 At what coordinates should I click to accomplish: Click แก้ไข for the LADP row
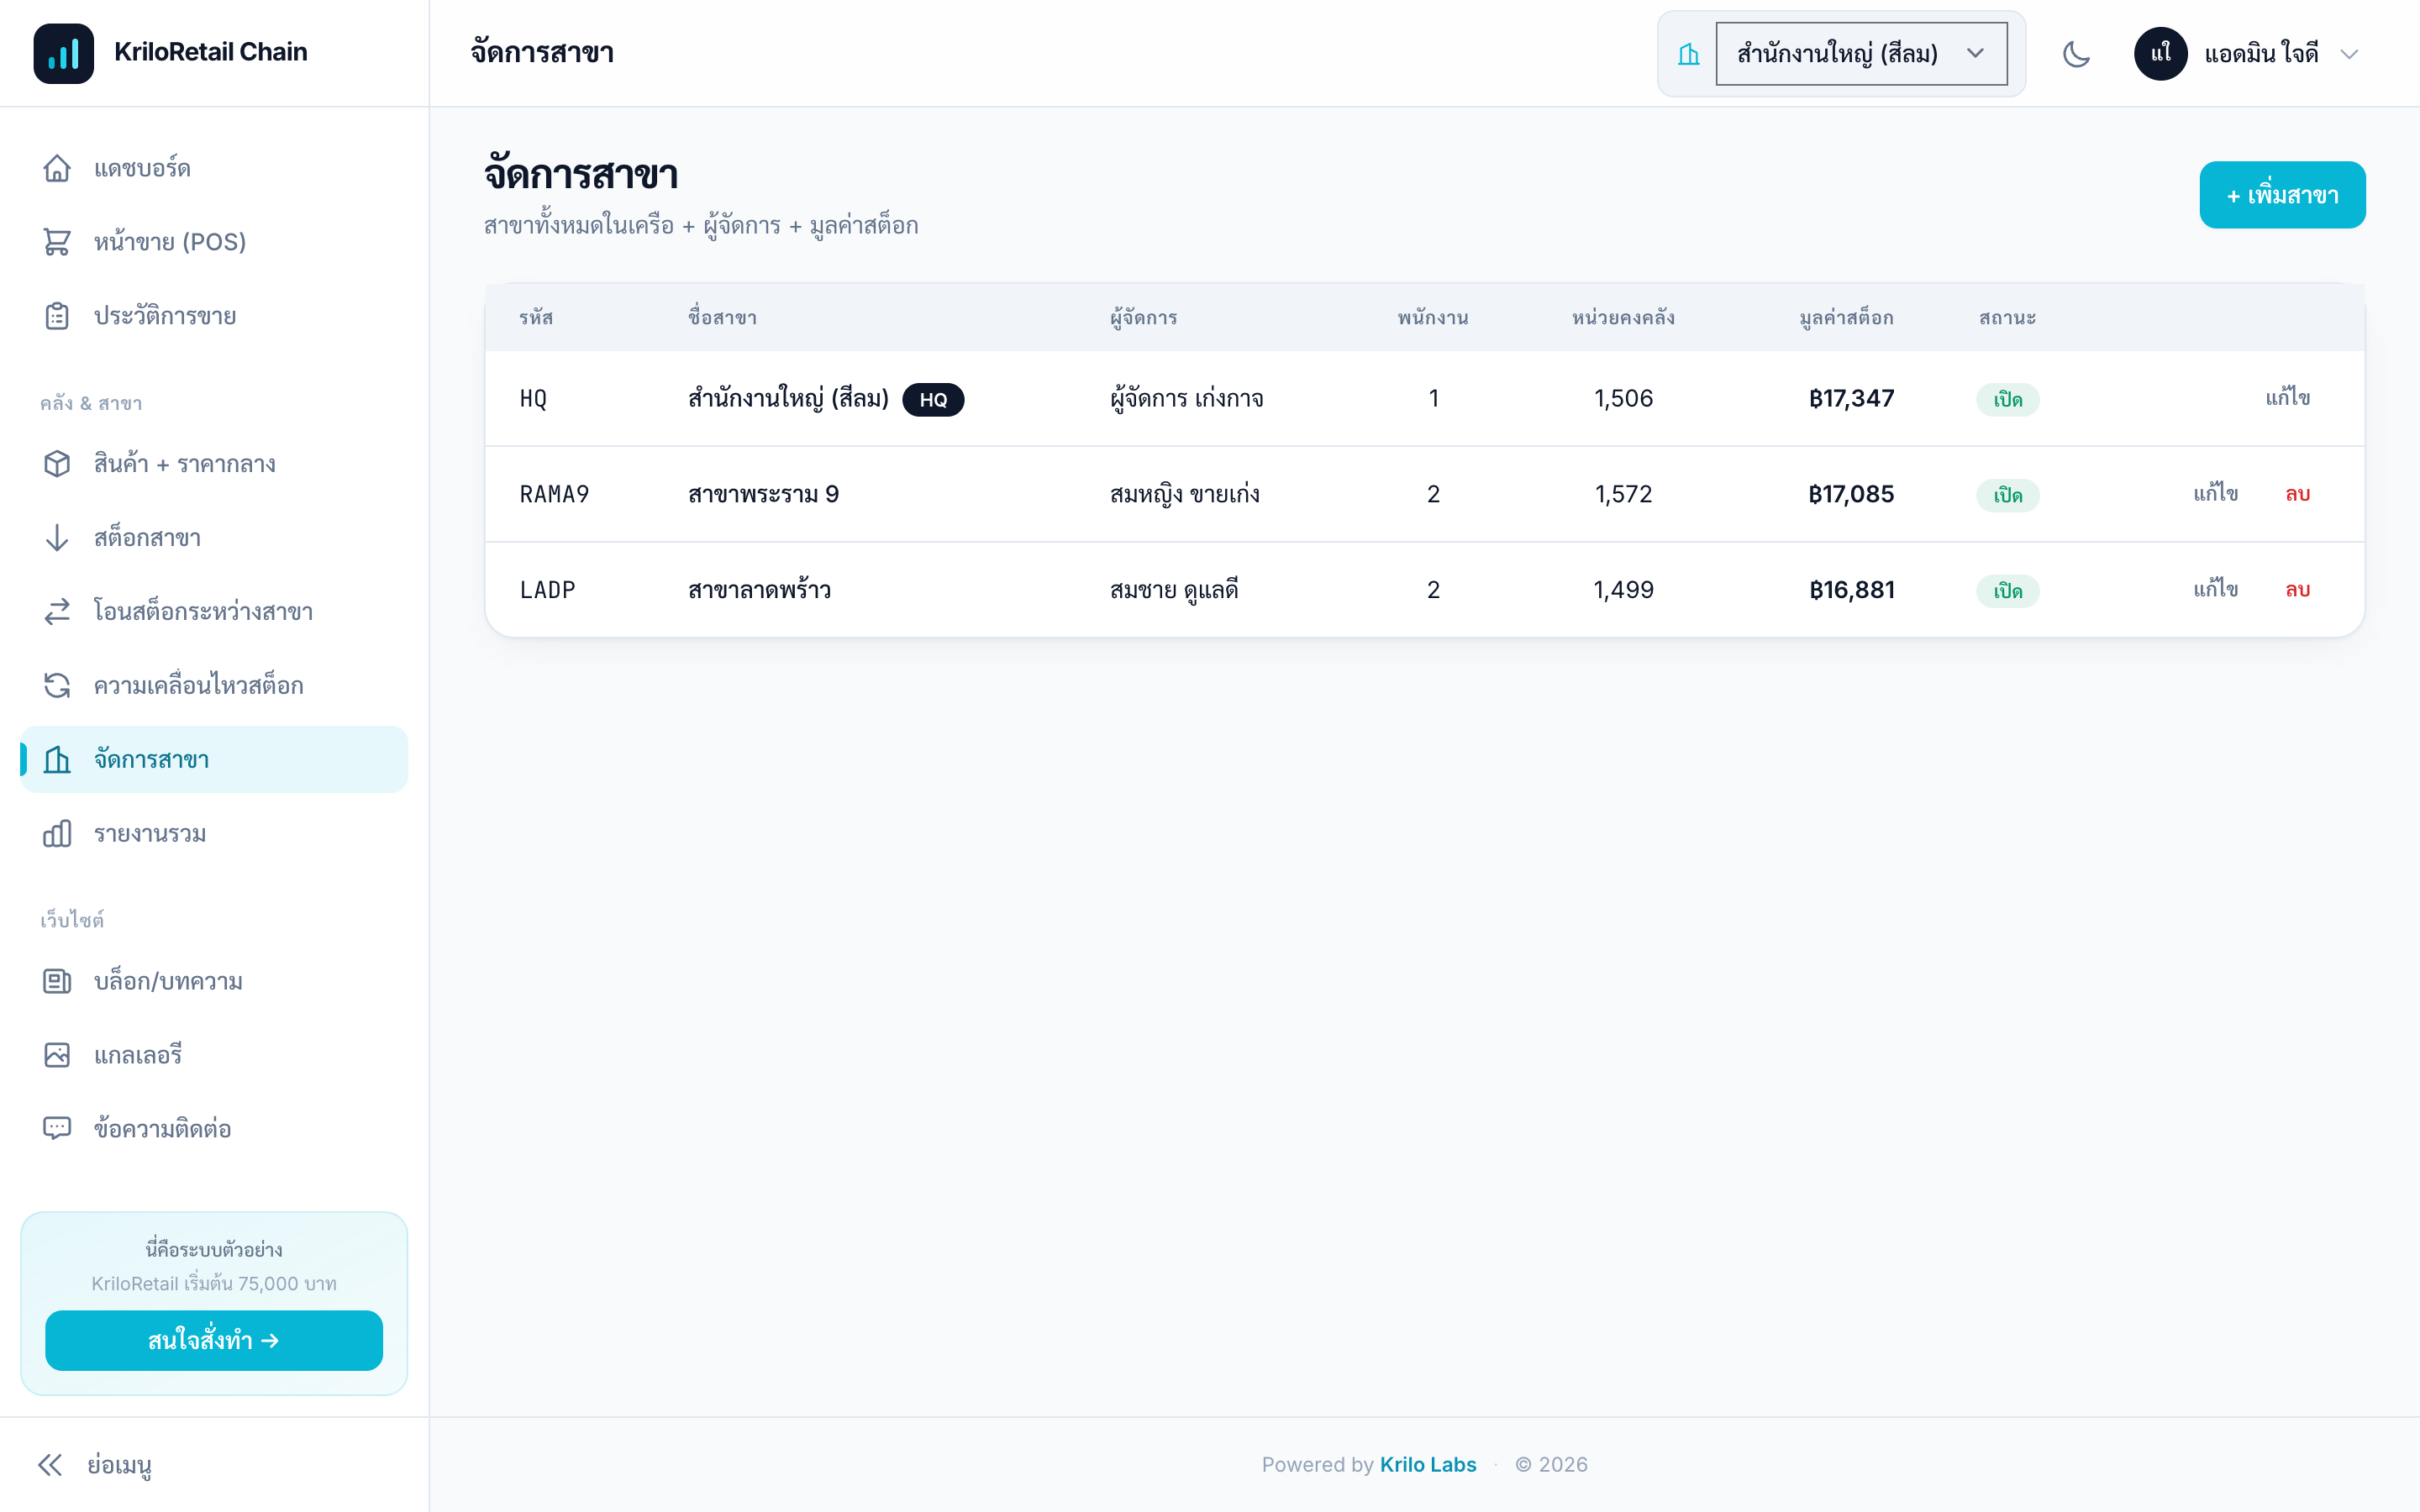2215,590
